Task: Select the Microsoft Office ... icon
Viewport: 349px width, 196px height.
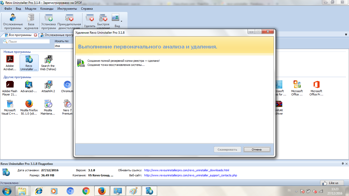Action: 297,89
